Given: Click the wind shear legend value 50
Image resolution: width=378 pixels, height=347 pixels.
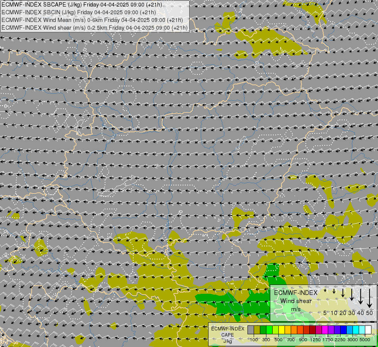Looking at the screenshot, I should (370, 313).
